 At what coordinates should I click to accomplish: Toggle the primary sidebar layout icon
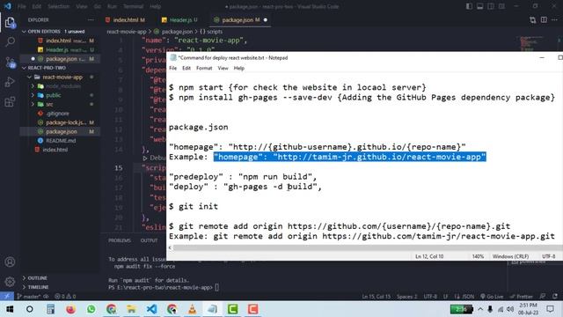click(469, 6)
